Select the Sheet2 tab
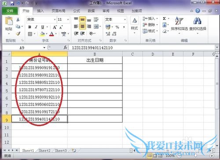The height and width of the screenshot is (160, 220). [44, 151]
